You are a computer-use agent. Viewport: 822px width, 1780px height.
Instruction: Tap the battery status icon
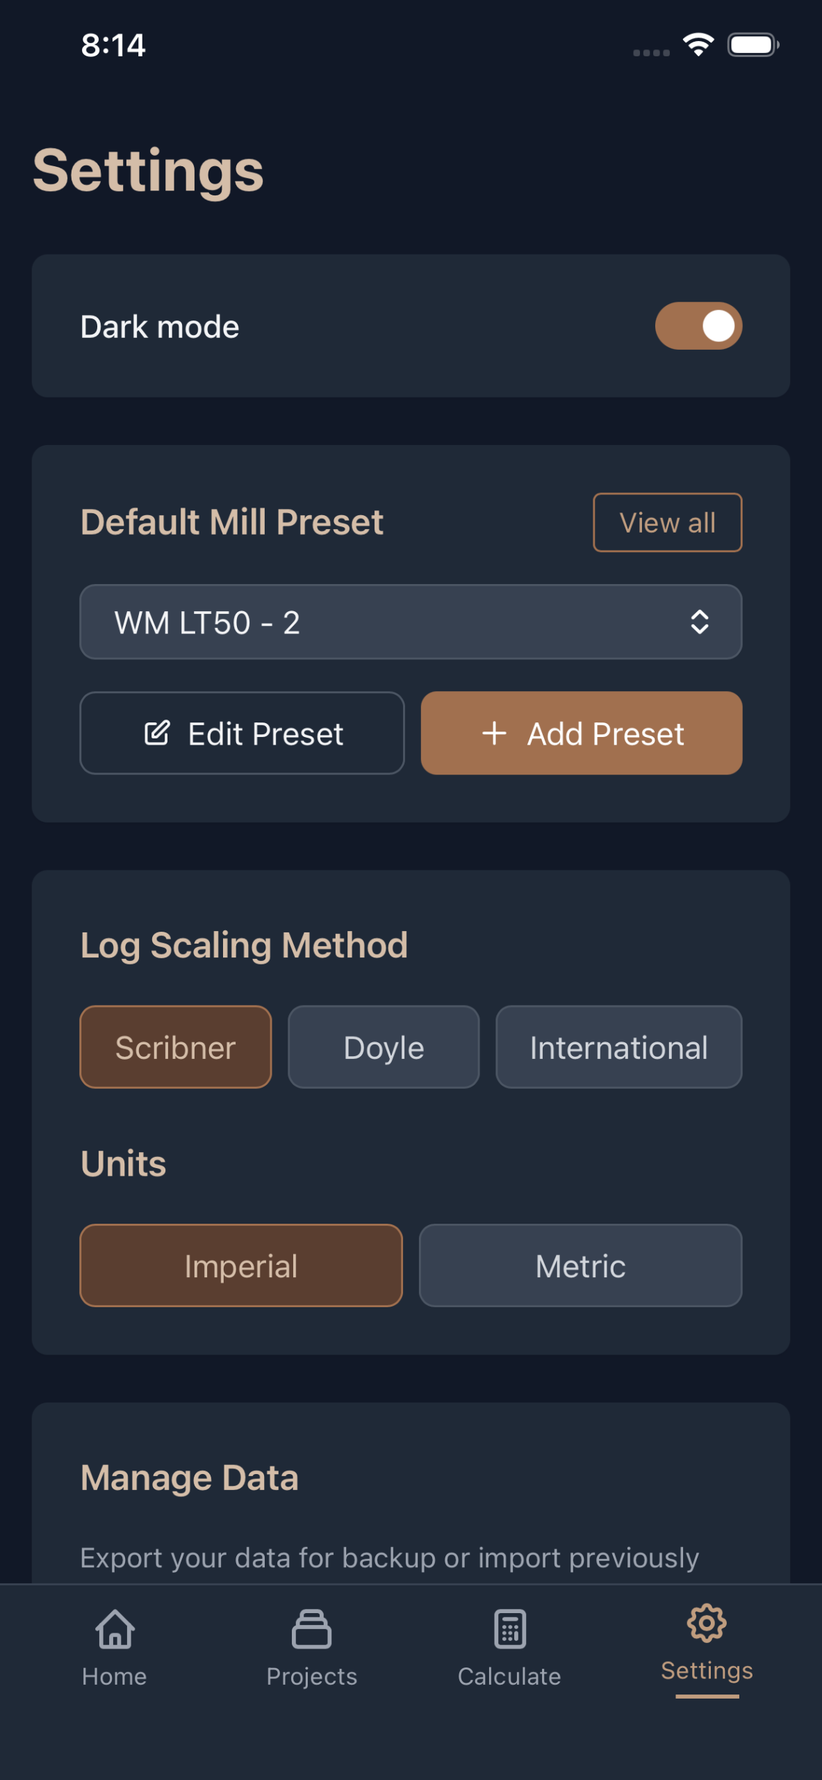(x=753, y=44)
